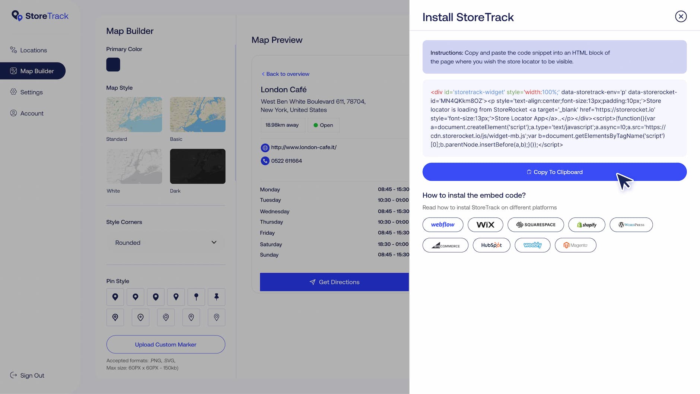The width and height of the screenshot is (700, 394).
Task: Select the Basic map style thumbnail
Action: (198, 114)
